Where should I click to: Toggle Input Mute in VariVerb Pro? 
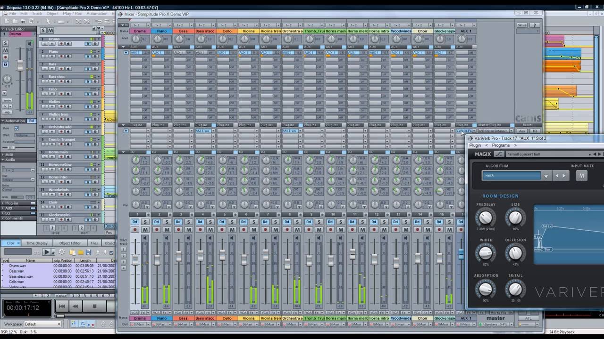(x=581, y=176)
